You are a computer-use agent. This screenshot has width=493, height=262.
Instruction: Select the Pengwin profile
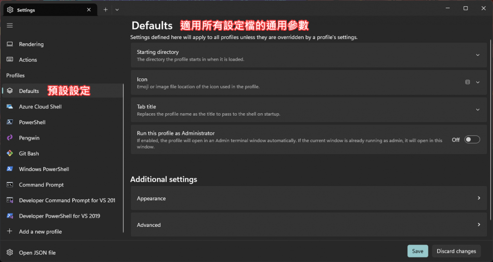pos(62,138)
